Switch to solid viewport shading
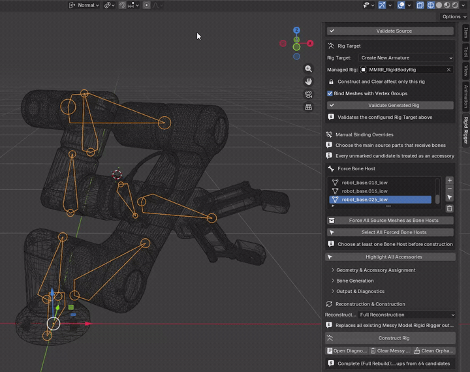Image resolution: width=470 pixels, height=372 pixels. pos(439,5)
